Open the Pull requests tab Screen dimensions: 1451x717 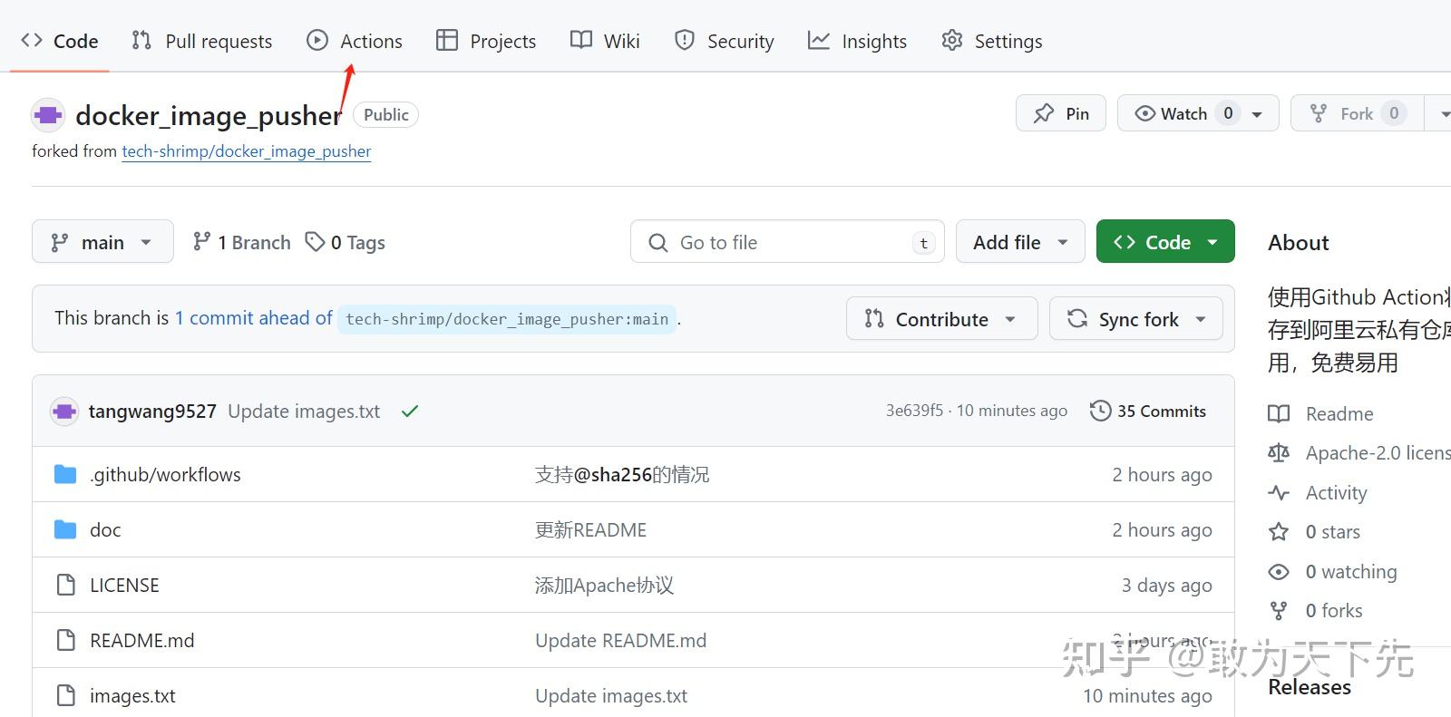[201, 41]
